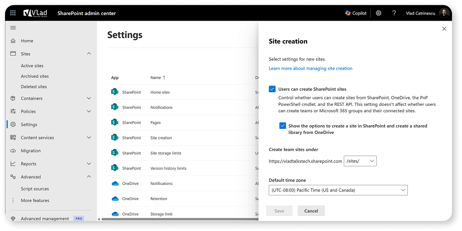
Task: Expand the Reports section chevron
Action: 89,163
